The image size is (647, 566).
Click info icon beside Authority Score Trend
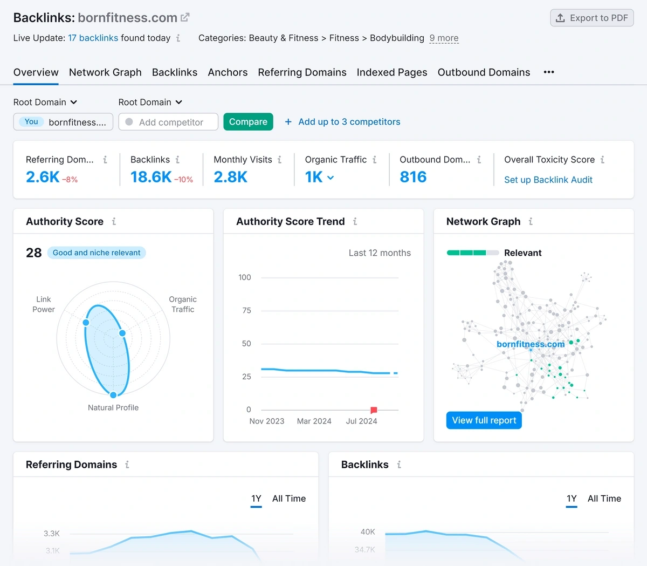click(x=355, y=221)
